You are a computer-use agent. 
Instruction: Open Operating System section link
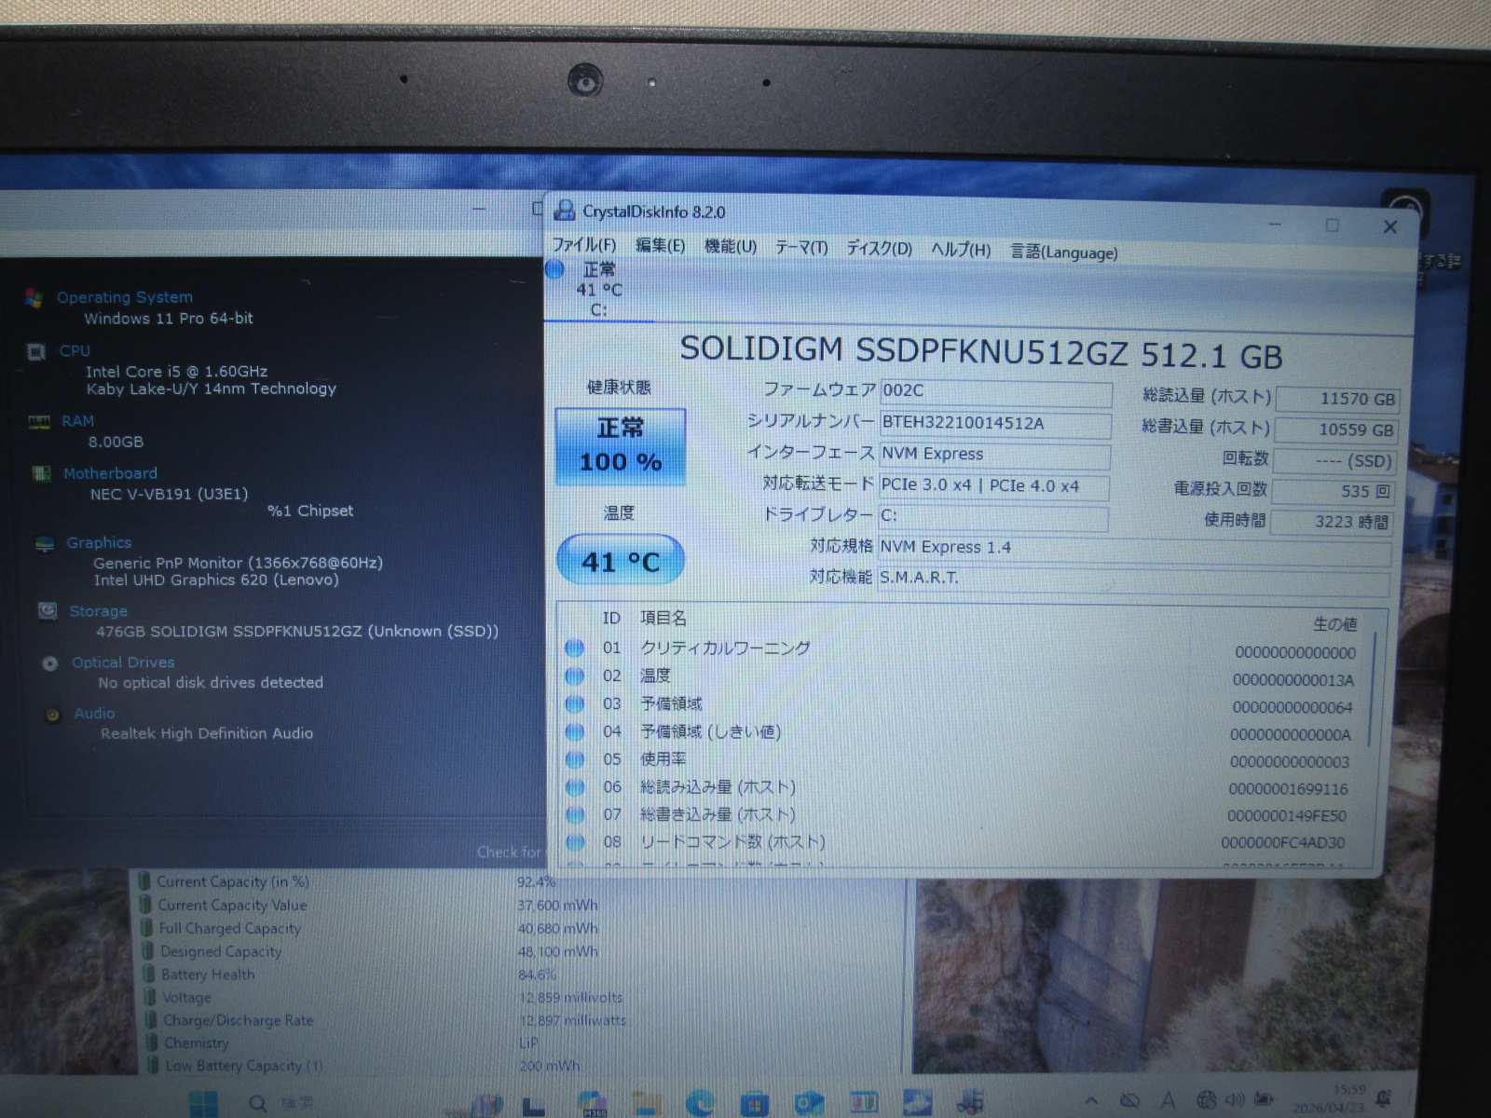tap(125, 297)
